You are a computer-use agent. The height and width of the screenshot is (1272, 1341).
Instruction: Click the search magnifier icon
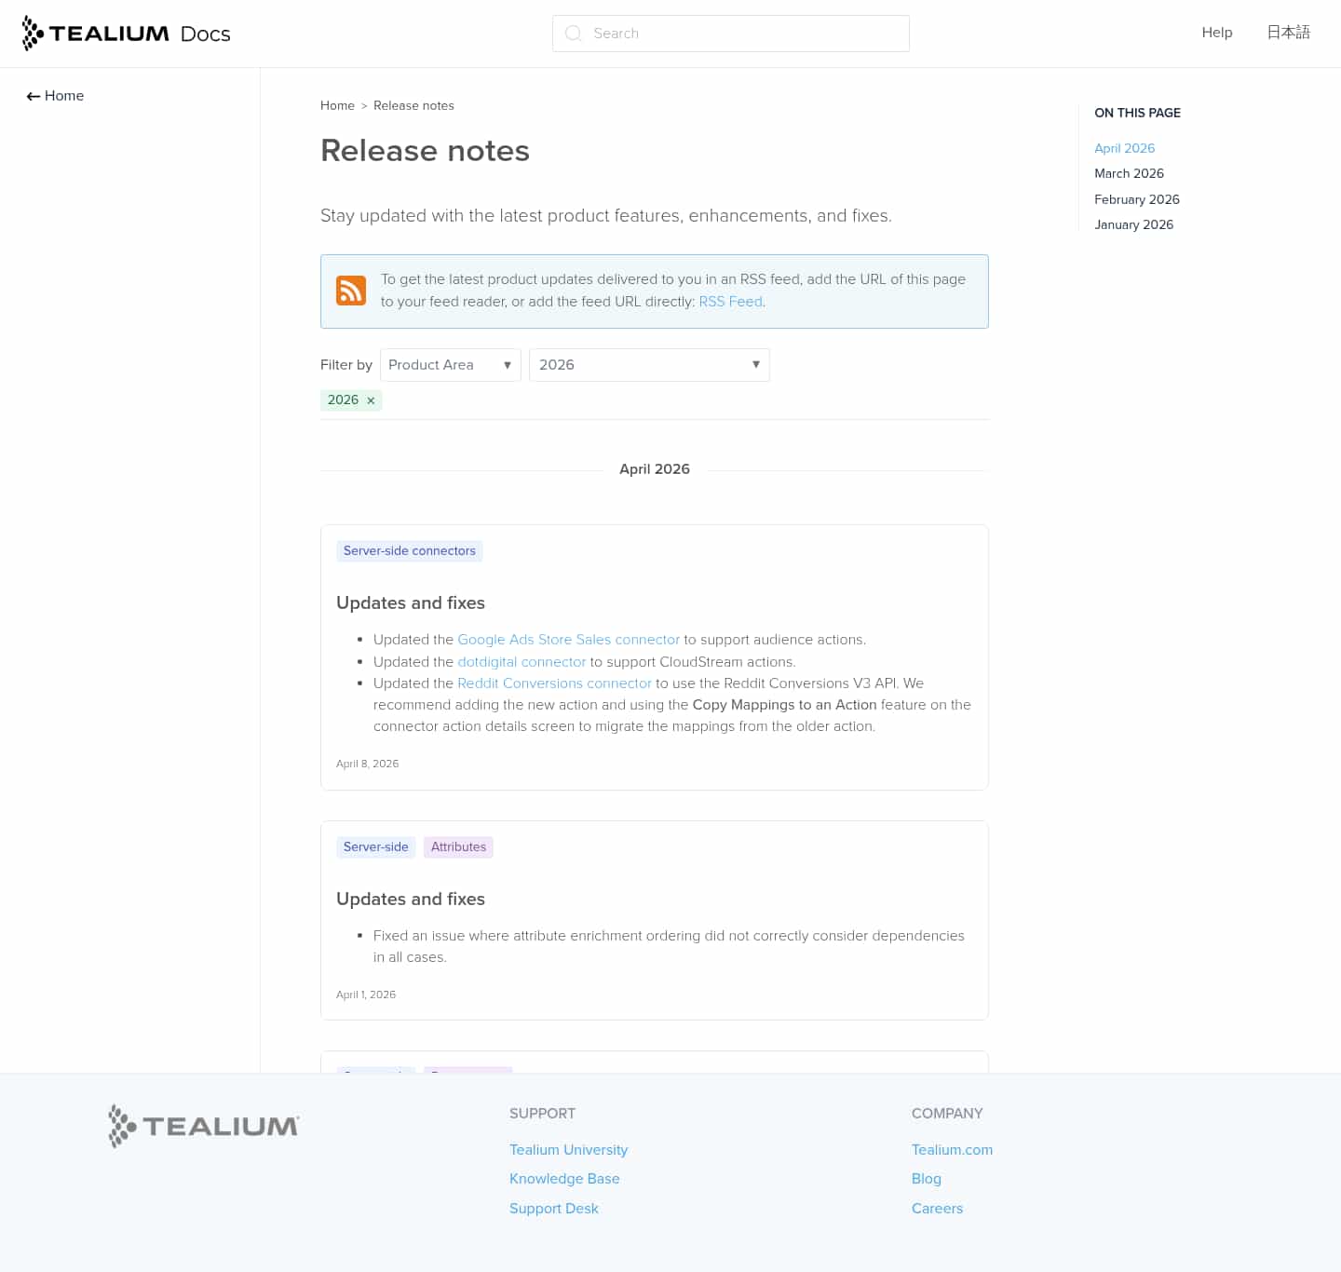click(573, 34)
